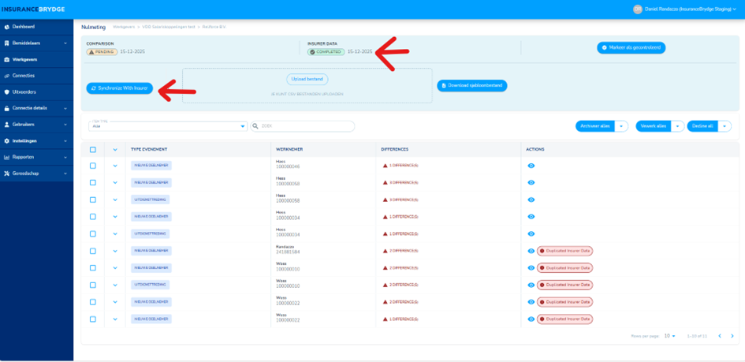Screen dimensions: 745x362
Task: Expand the Hess 100000046 row
Action: [x=115, y=166]
